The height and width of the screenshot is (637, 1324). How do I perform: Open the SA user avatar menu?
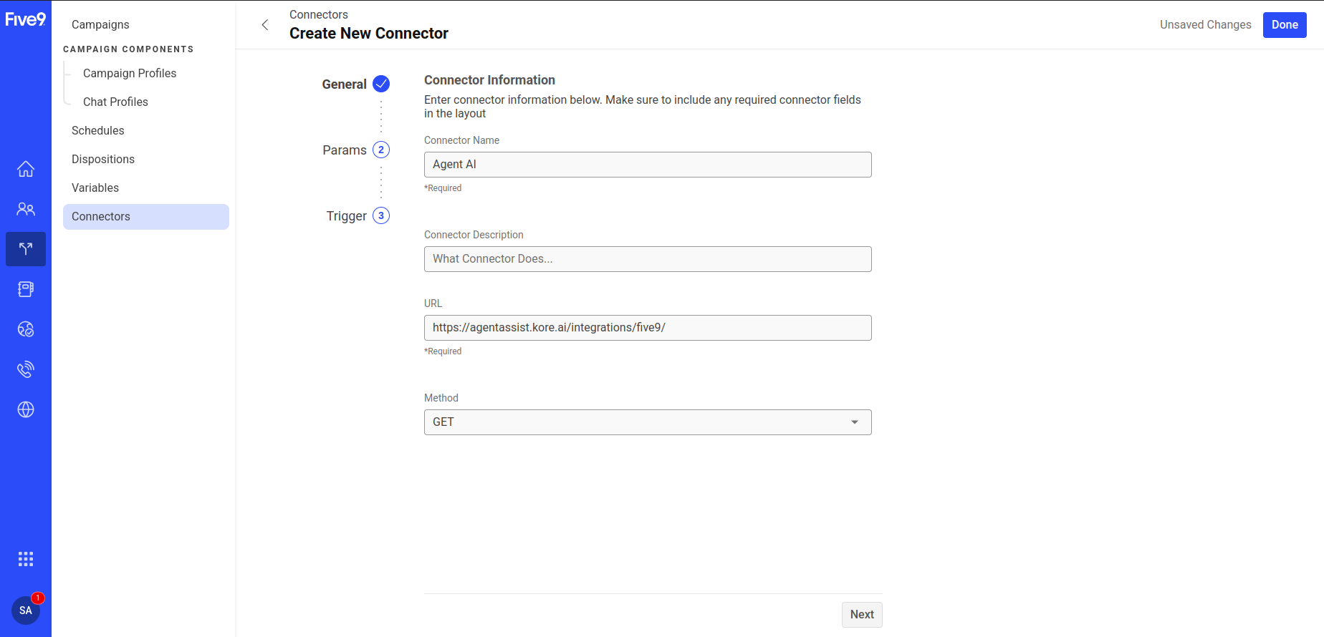coord(26,611)
